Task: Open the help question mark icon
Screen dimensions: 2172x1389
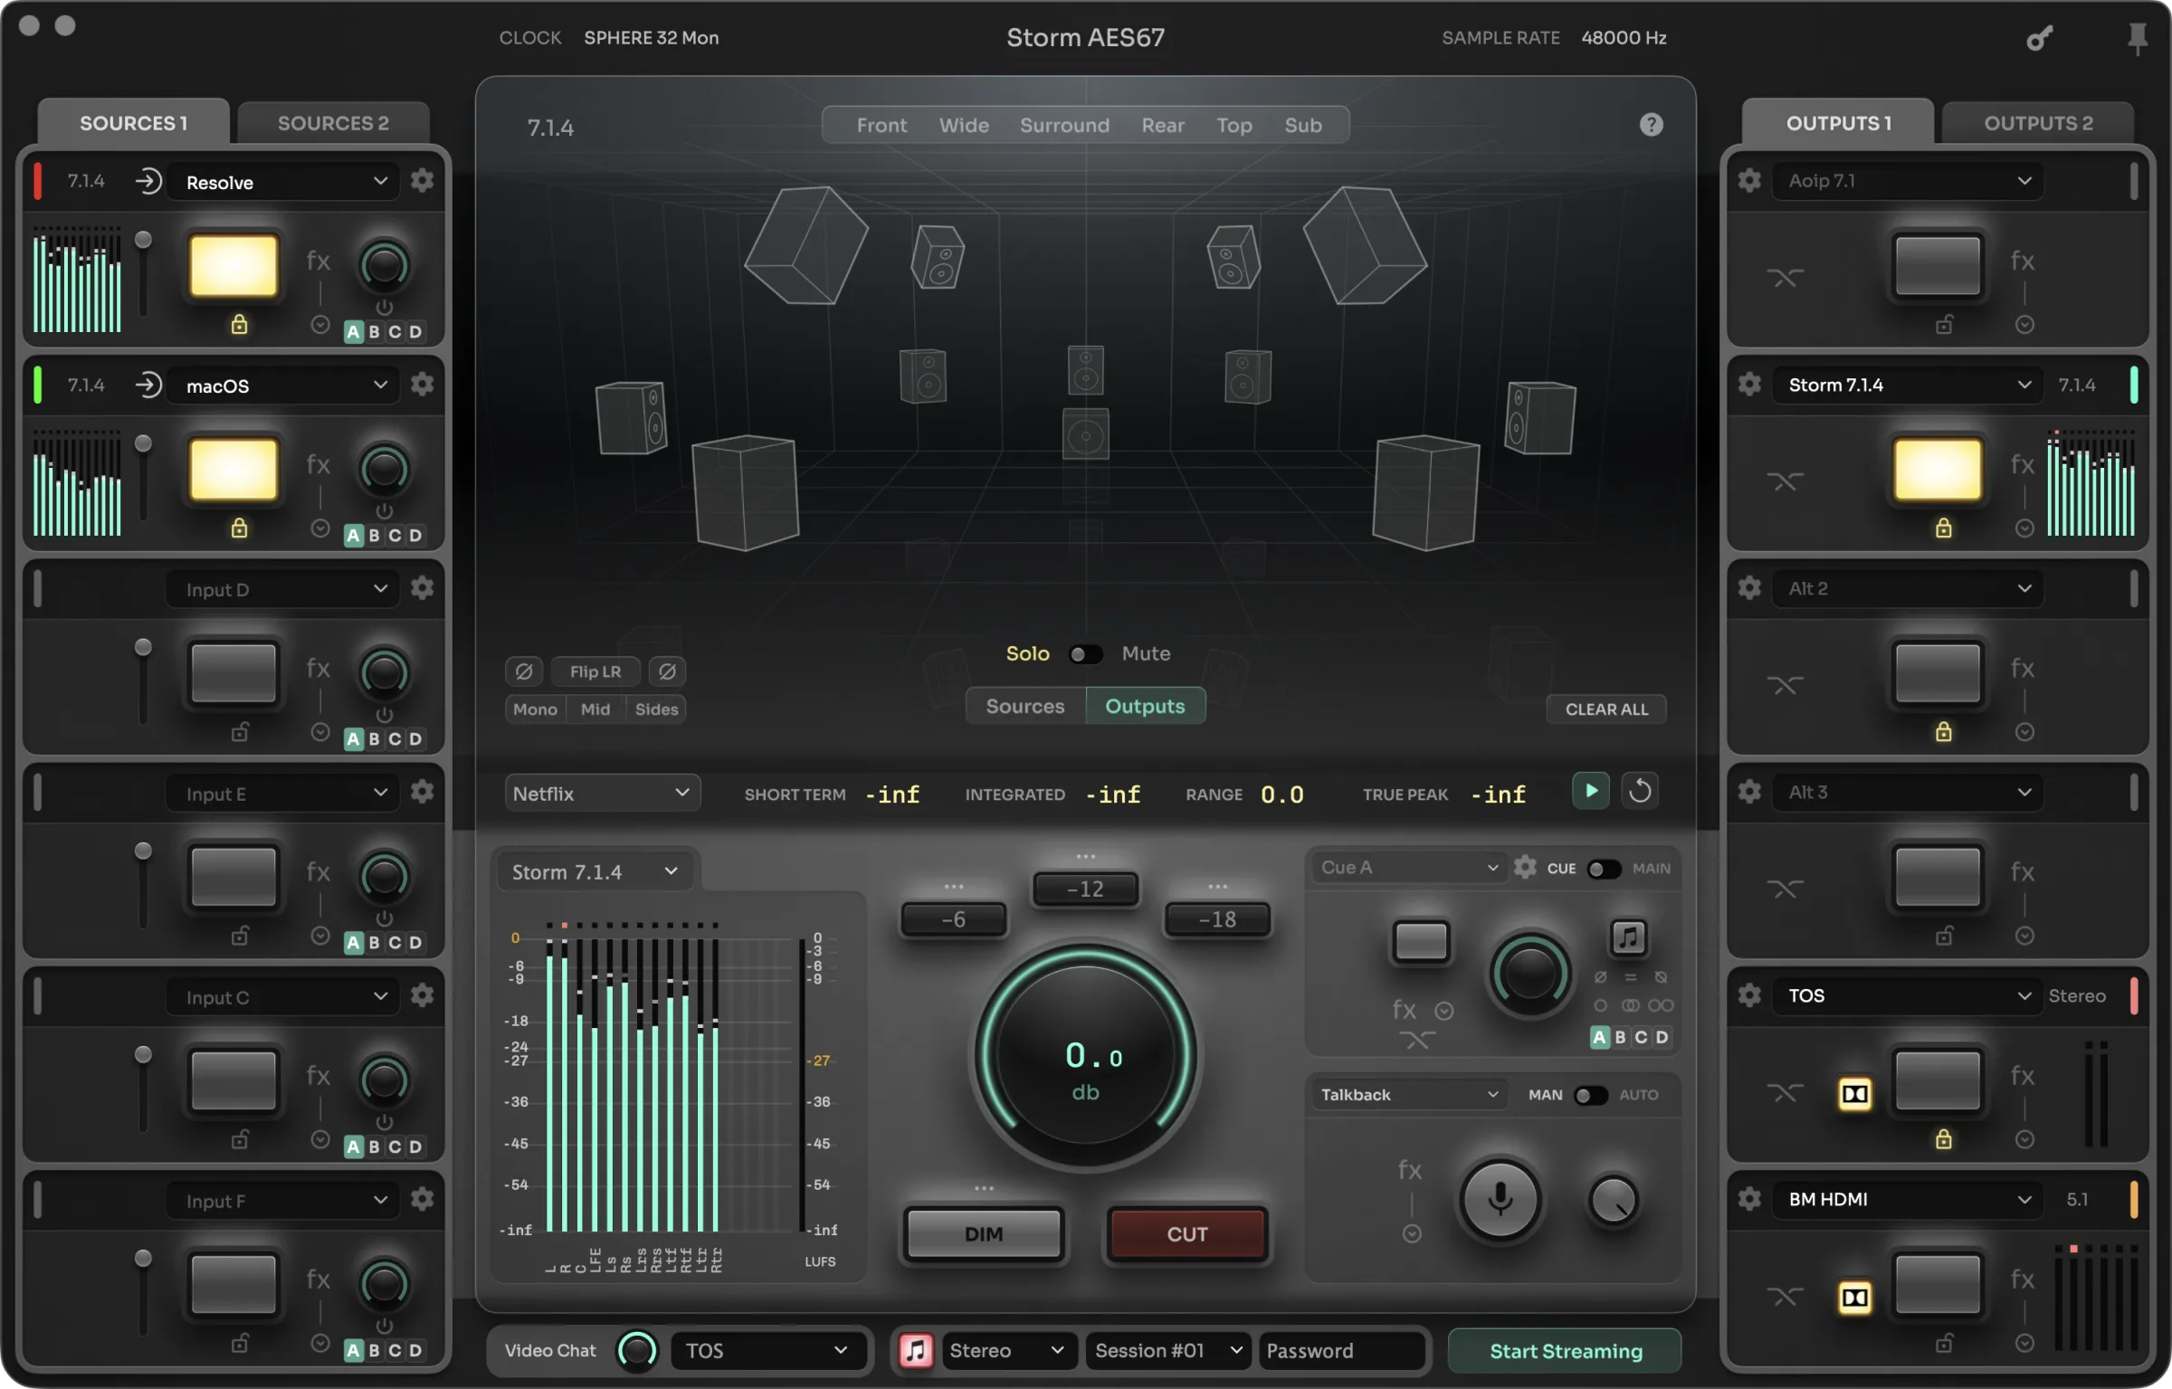Action: pyautogui.click(x=1651, y=125)
